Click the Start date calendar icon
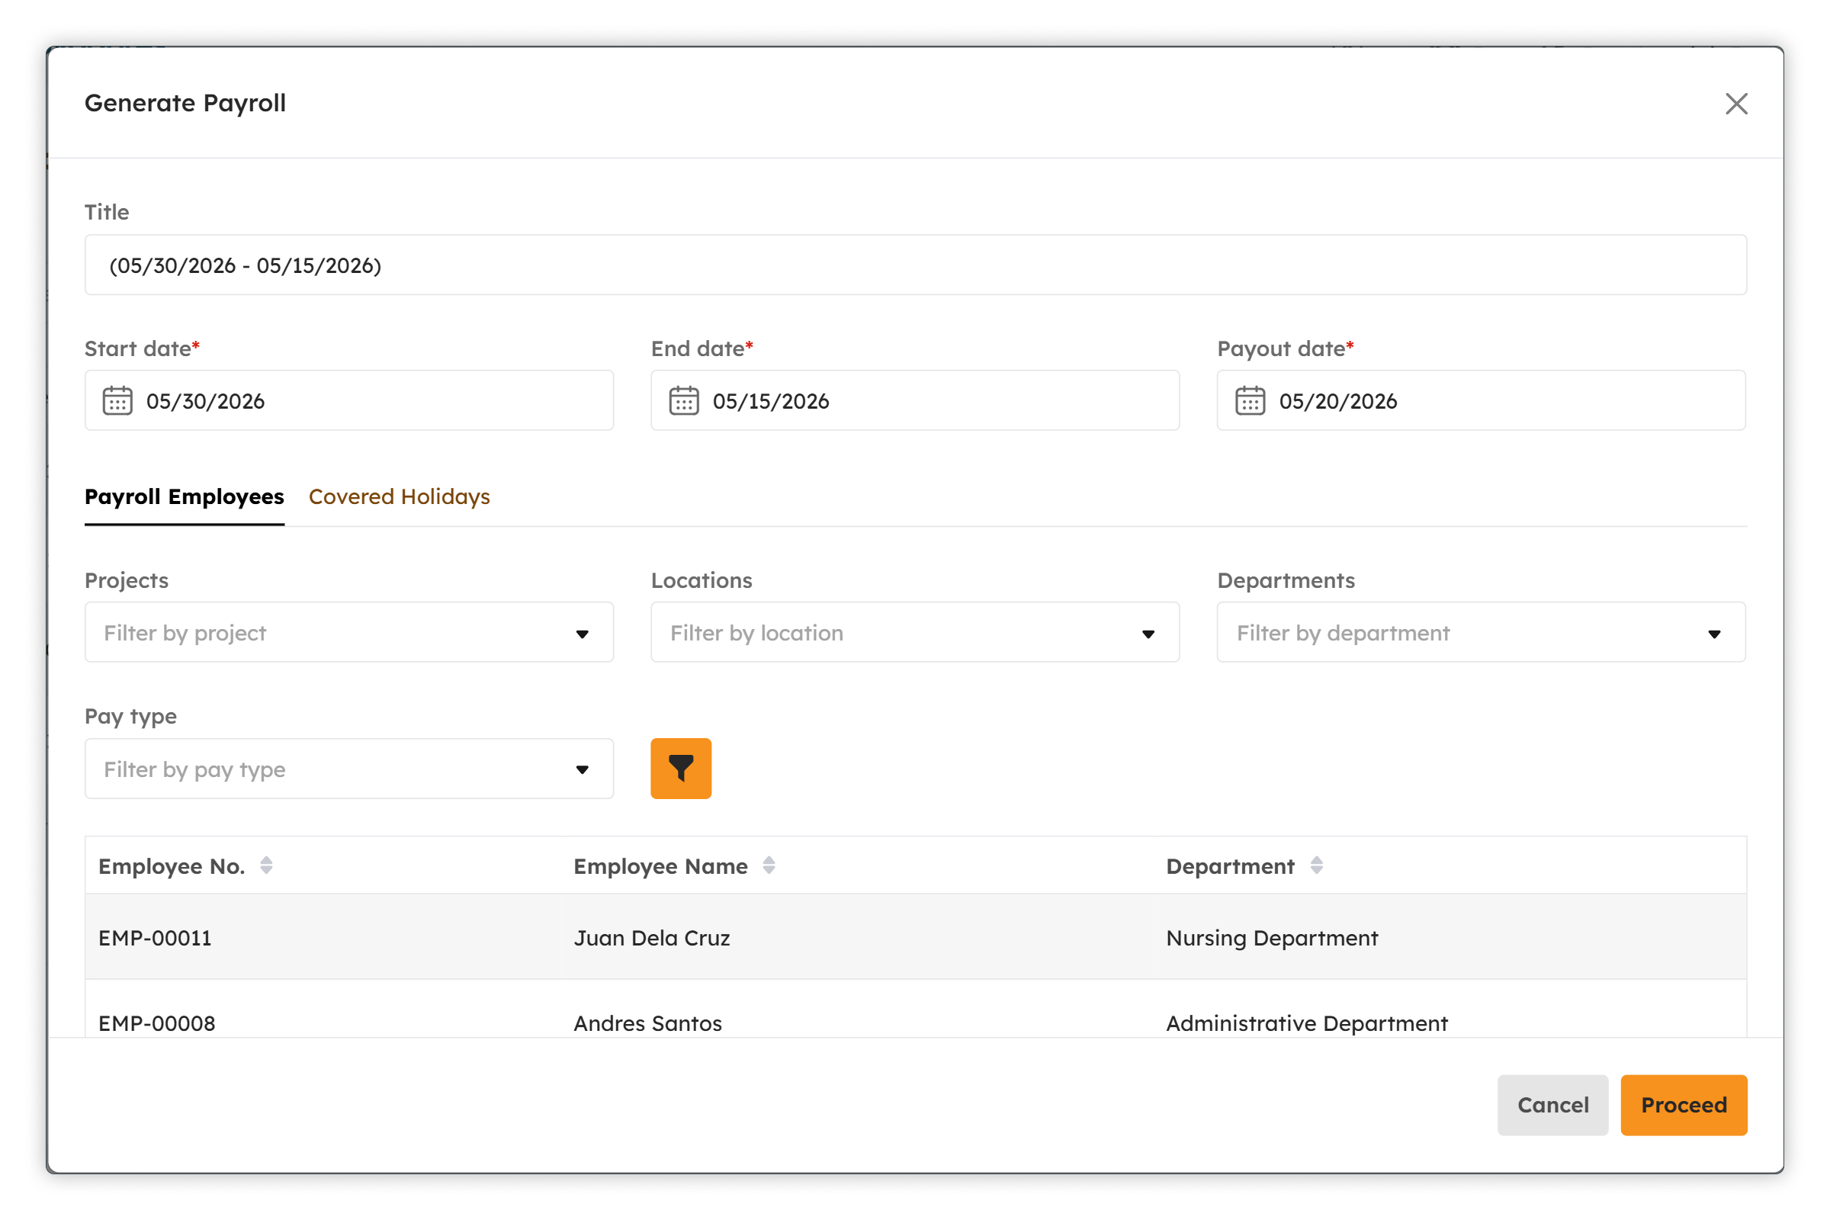The image size is (1830, 1220). point(117,401)
